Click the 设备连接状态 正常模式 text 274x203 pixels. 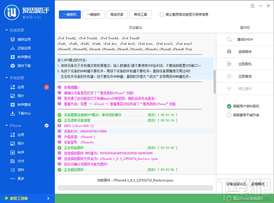pos(245,184)
